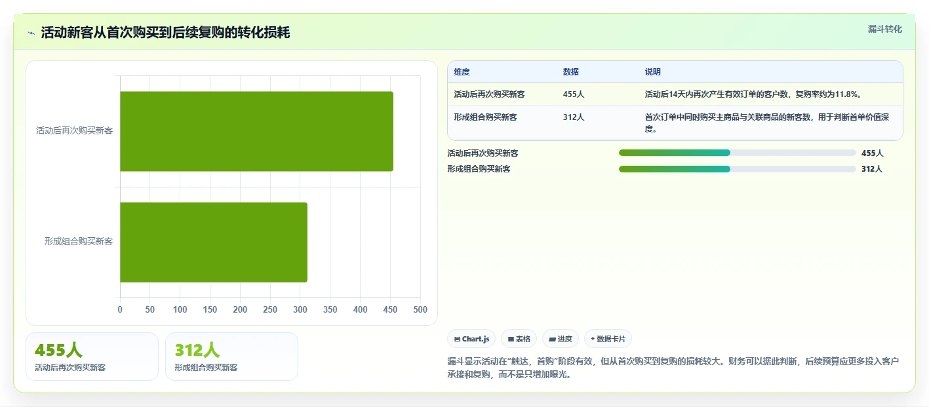The width and height of the screenshot is (929, 407).
Task: Click the 表格 tag chip
Action: [519, 339]
